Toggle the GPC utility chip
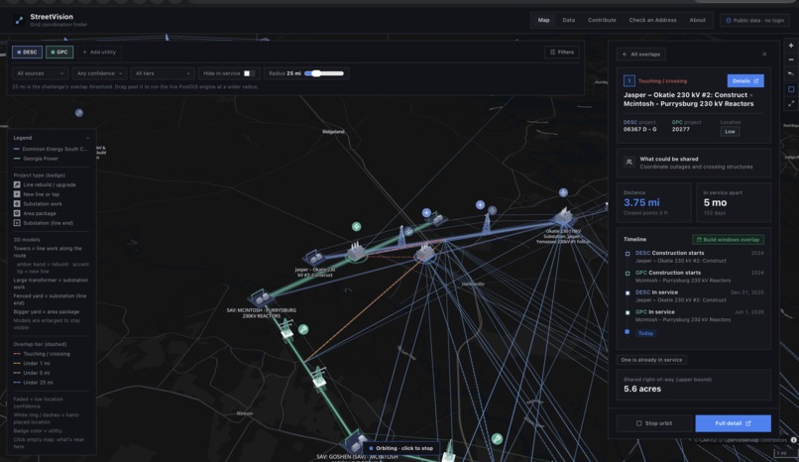The width and height of the screenshot is (799, 462). [59, 52]
